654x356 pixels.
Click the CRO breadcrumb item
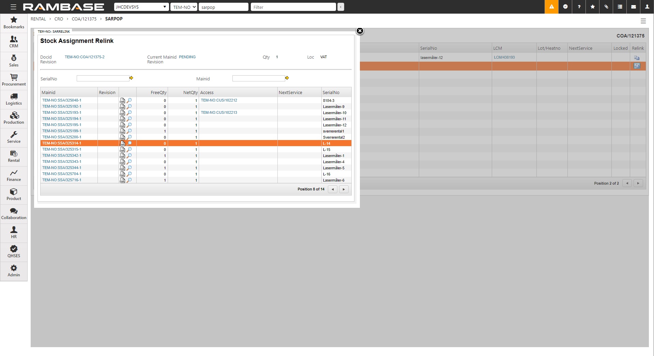pos(59,19)
